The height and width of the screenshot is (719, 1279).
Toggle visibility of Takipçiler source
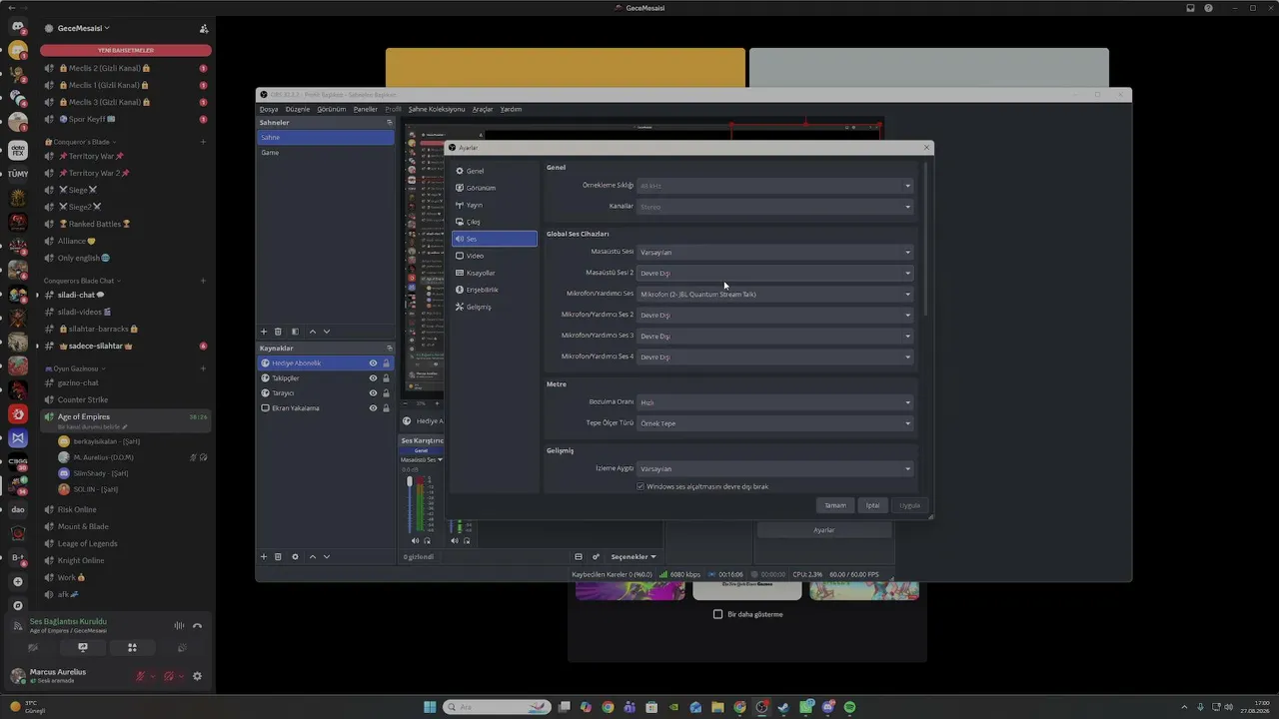tap(373, 378)
